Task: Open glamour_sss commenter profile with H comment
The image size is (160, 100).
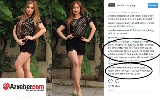Action: tap(115, 37)
